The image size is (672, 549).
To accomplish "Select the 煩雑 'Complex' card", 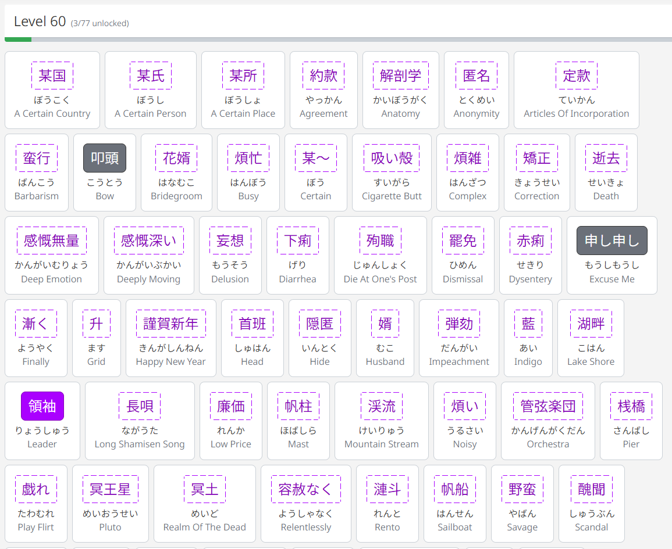I will click(x=468, y=173).
